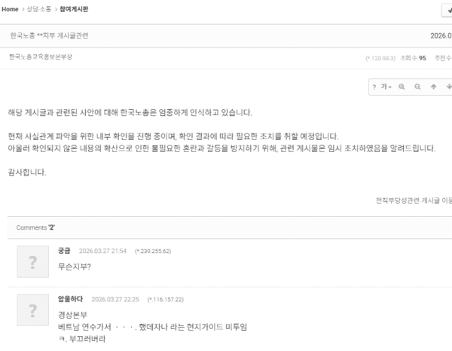Click author 한국노총교육홍보본부장
The width and height of the screenshot is (452, 351).
coord(41,57)
